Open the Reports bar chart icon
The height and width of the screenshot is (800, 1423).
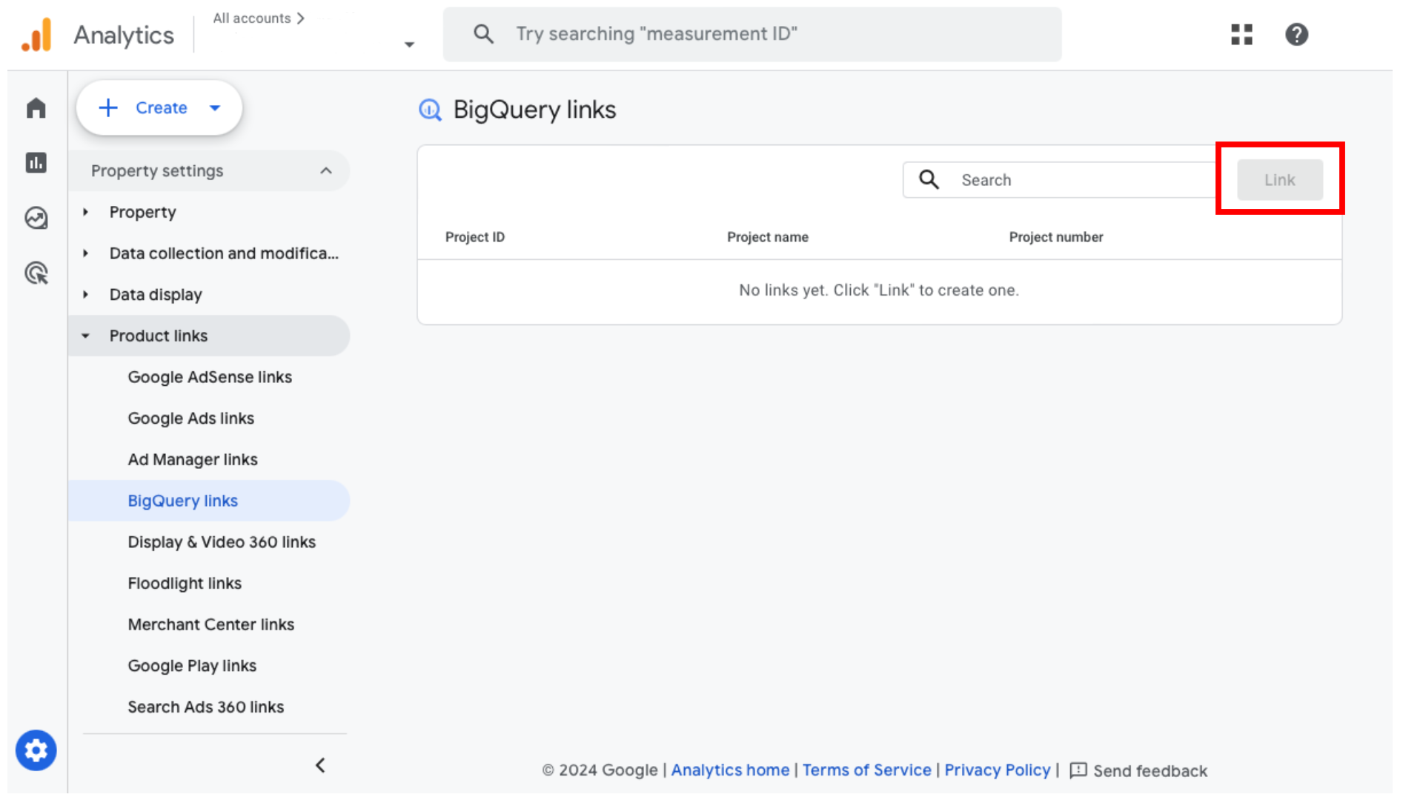[36, 162]
